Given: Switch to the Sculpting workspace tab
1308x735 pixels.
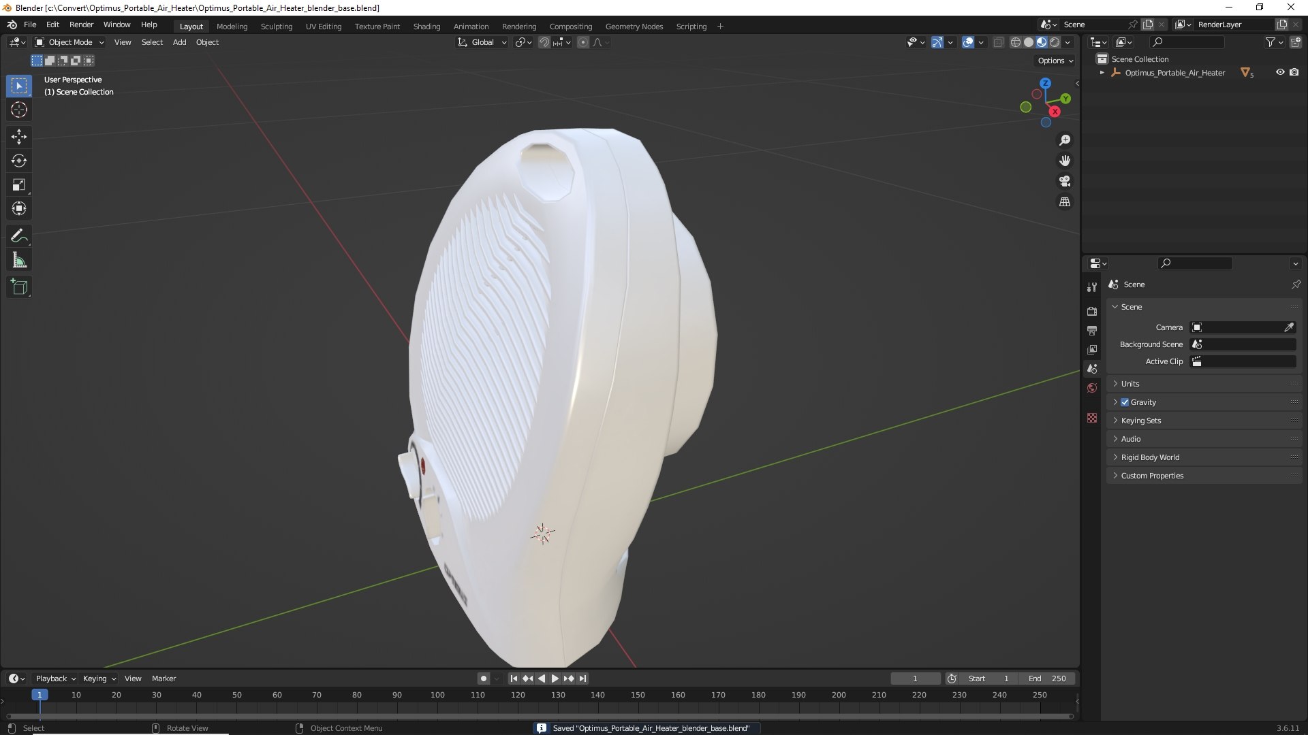Looking at the screenshot, I should [x=277, y=27].
